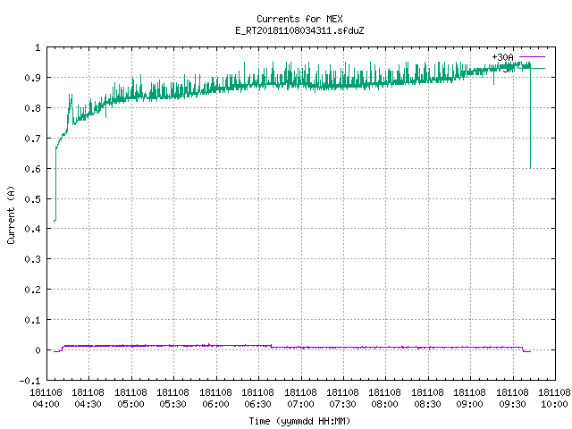Click the negative '-0.1' y-axis tick label
The image size is (572, 429).
pos(30,381)
